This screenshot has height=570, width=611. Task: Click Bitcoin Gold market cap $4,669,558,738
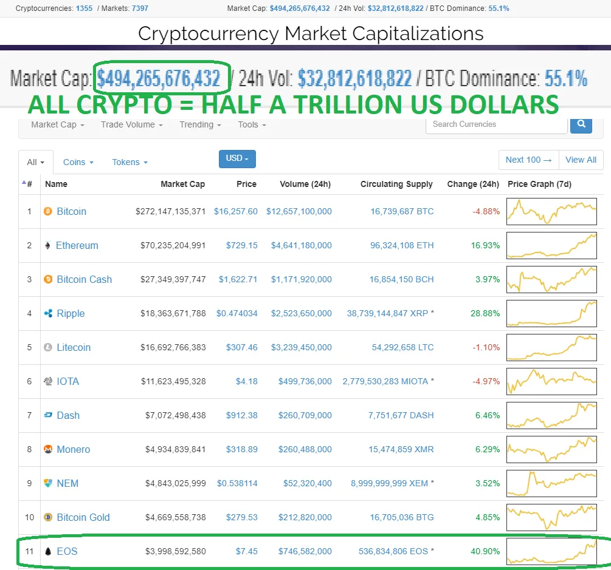[175, 517]
